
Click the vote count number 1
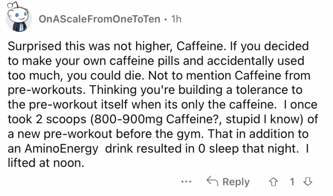pyautogui.click(x=292, y=182)
